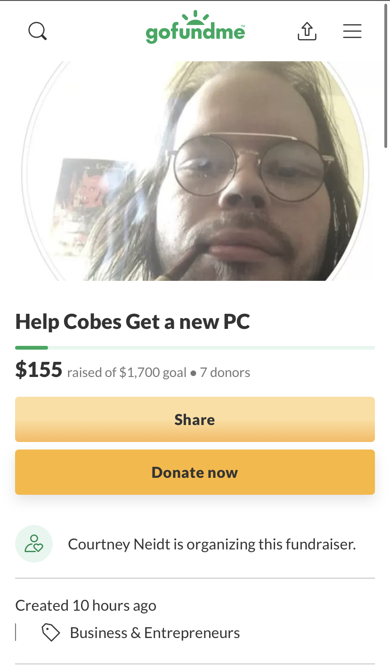Tap the 7 donors text
This screenshot has height=671, width=390.
click(x=225, y=373)
